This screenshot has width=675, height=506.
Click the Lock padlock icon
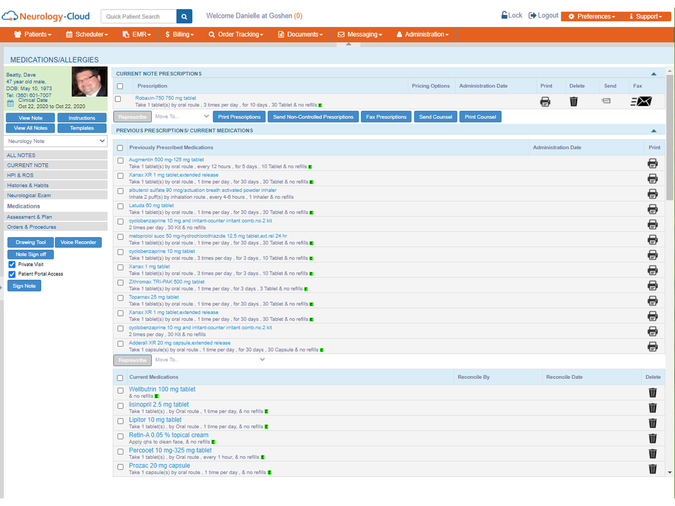pyautogui.click(x=504, y=15)
